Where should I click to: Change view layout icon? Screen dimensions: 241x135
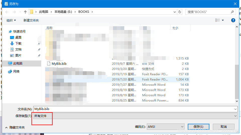(217, 20)
